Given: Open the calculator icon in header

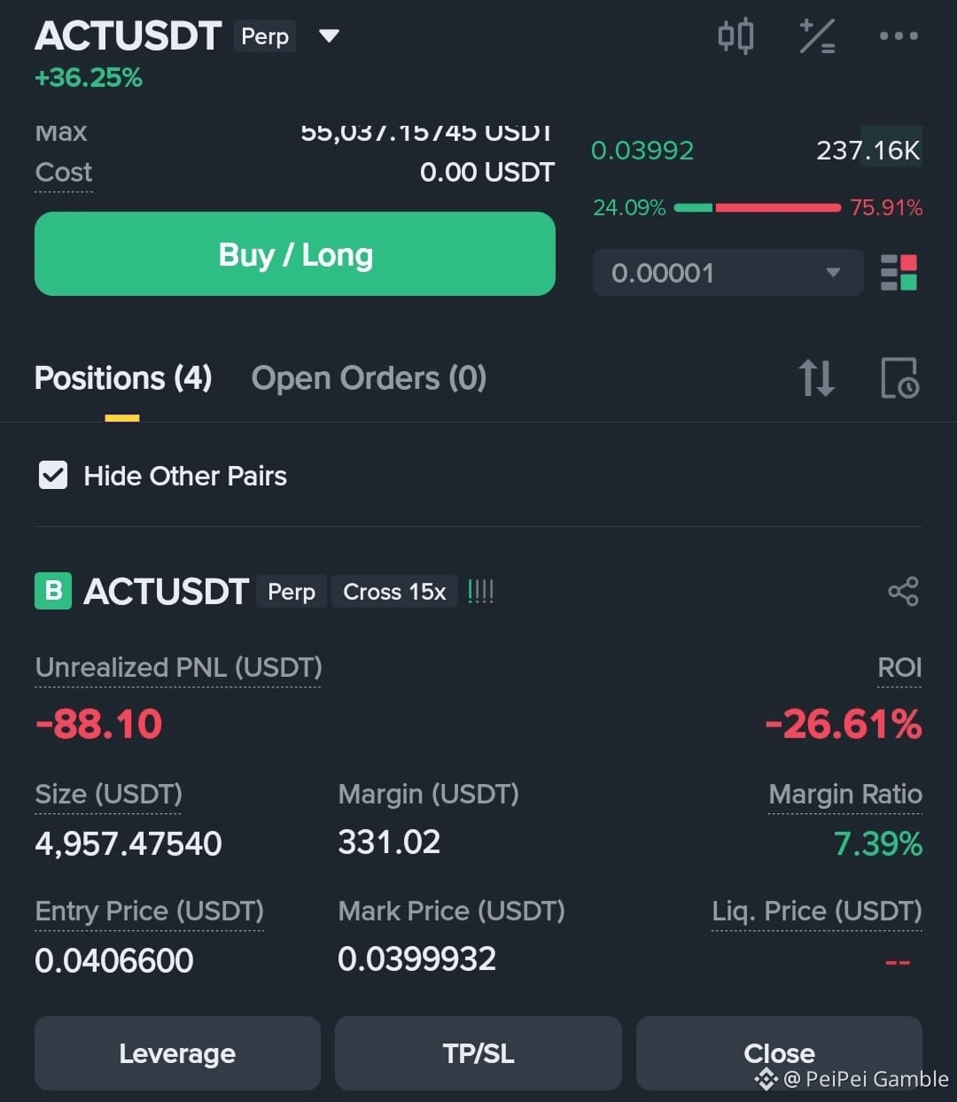Looking at the screenshot, I should click(817, 36).
